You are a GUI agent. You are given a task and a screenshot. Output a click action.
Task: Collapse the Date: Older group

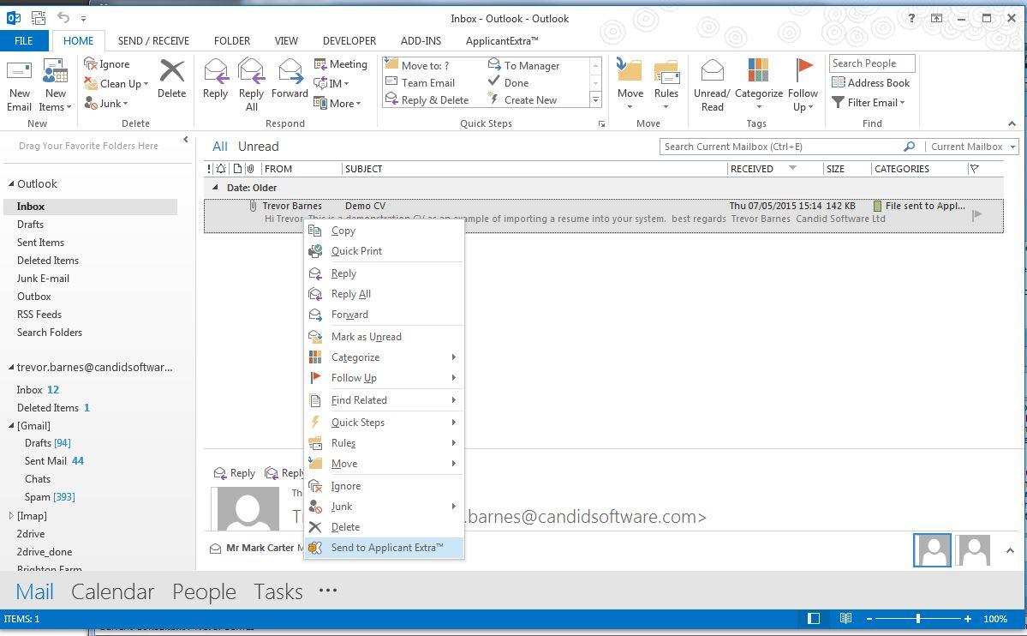click(215, 188)
